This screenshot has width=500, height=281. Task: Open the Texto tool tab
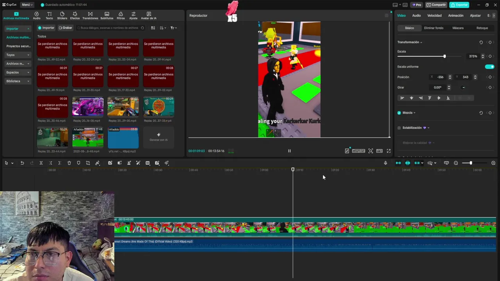(49, 16)
